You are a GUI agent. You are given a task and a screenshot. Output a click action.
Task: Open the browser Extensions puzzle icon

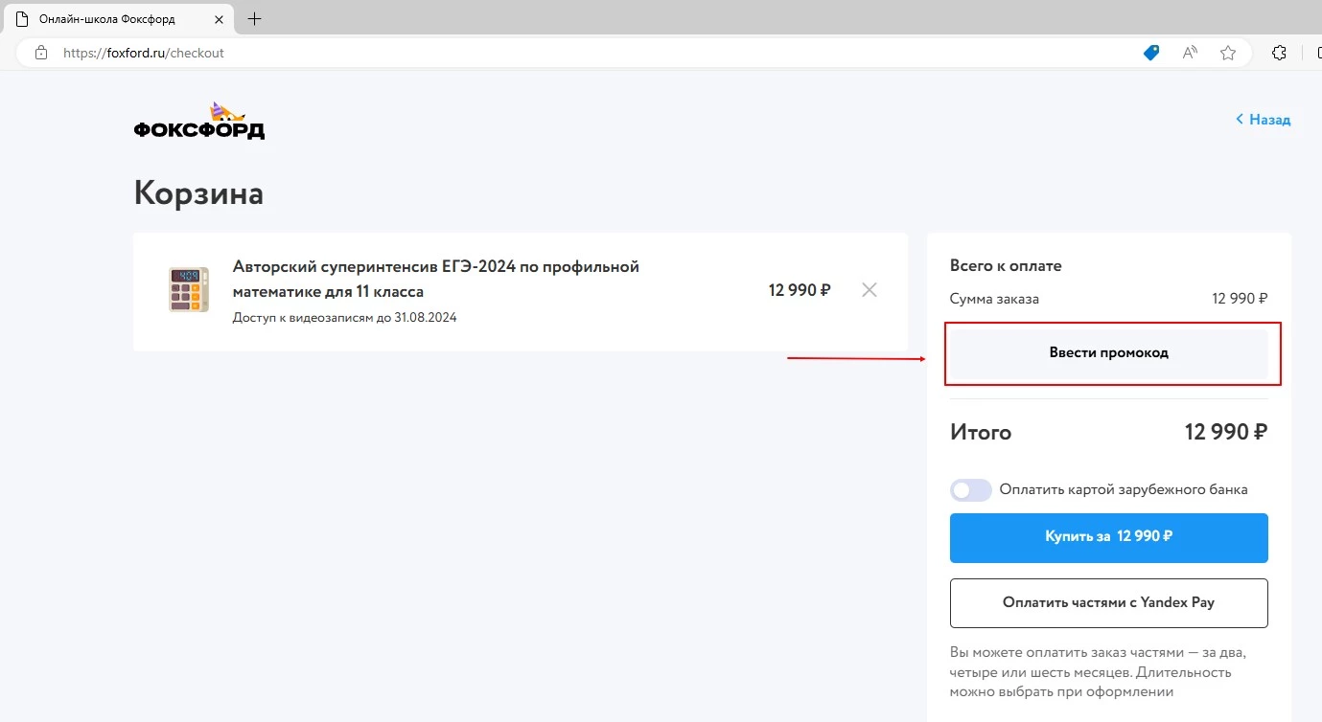pyautogui.click(x=1279, y=53)
